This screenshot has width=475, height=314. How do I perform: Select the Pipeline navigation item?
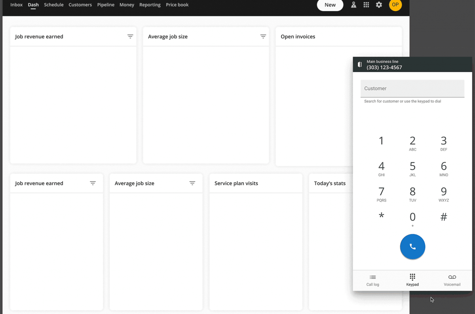tap(106, 5)
